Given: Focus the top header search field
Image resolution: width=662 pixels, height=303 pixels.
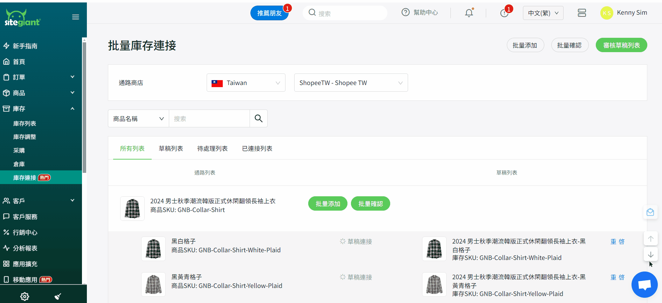Looking at the screenshot, I should coord(345,13).
